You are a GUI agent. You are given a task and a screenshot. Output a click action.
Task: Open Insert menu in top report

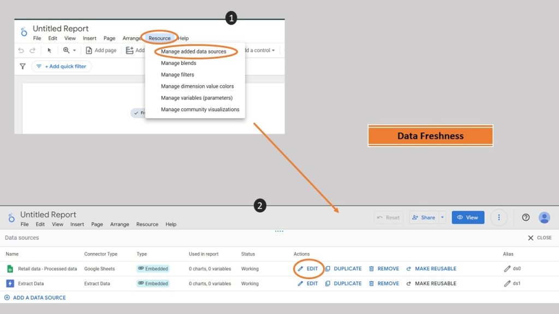pyautogui.click(x=90, y=38)
